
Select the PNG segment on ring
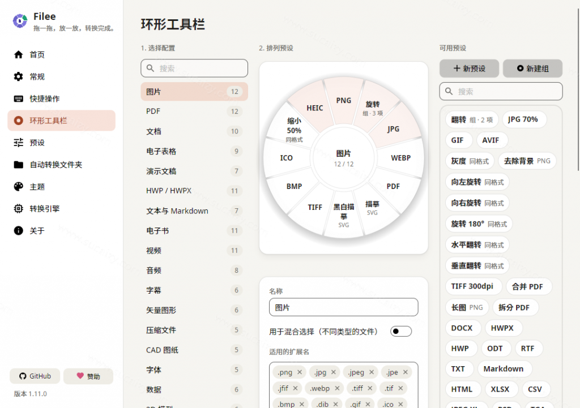click(x=344, y=101)
